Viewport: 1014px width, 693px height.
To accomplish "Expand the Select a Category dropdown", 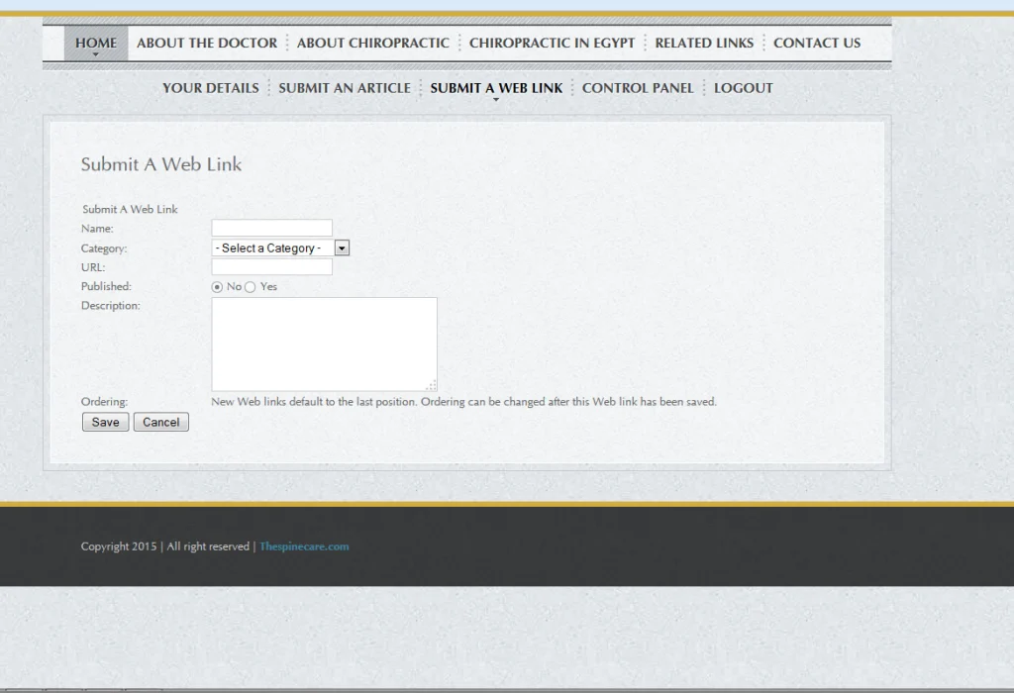I will (280, 247).
